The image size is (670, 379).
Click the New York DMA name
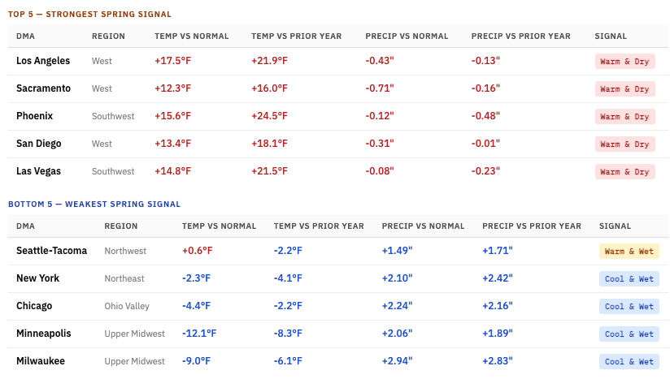tap(37, 278)
